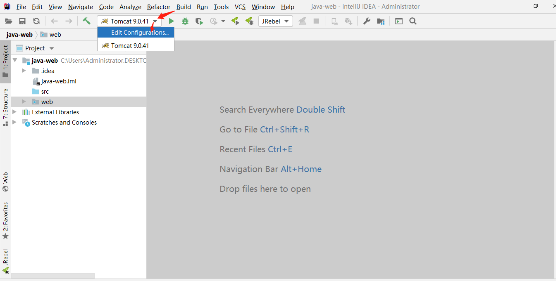
Task: Expand Scratches and Consoles node
Action: [x=15, y=122]
